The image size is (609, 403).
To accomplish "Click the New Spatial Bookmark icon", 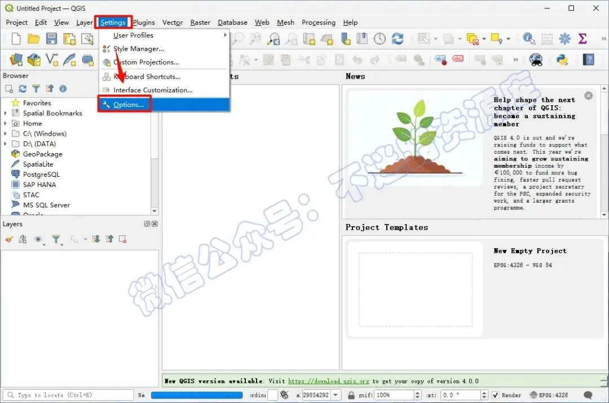I will 345,39.
